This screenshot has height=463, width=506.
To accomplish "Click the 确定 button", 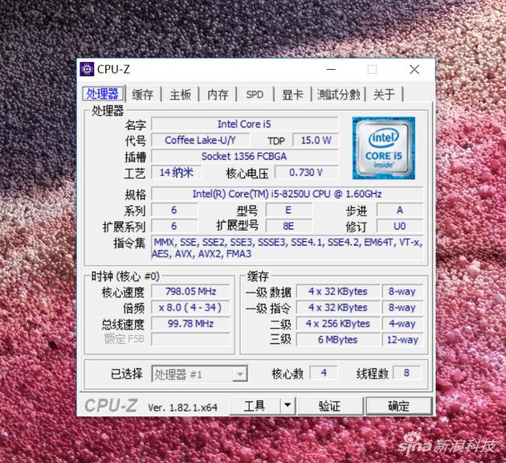I will point(398,406).
